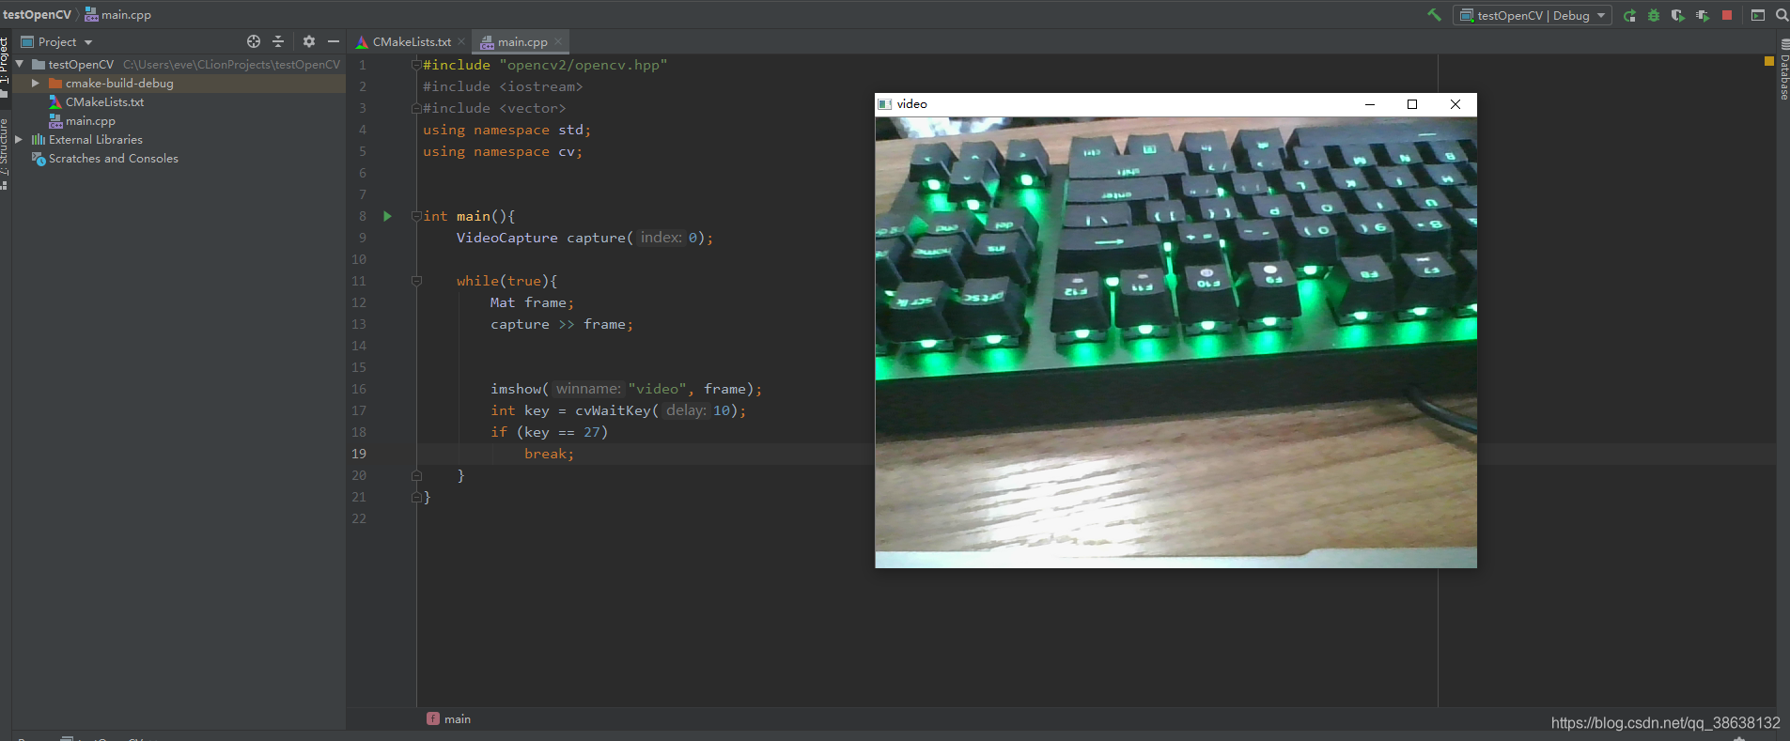Rerun testOpenCV with the green rerun icon
The height and width of the screenshot is (741, 1790).
(x=1629, y=15)
